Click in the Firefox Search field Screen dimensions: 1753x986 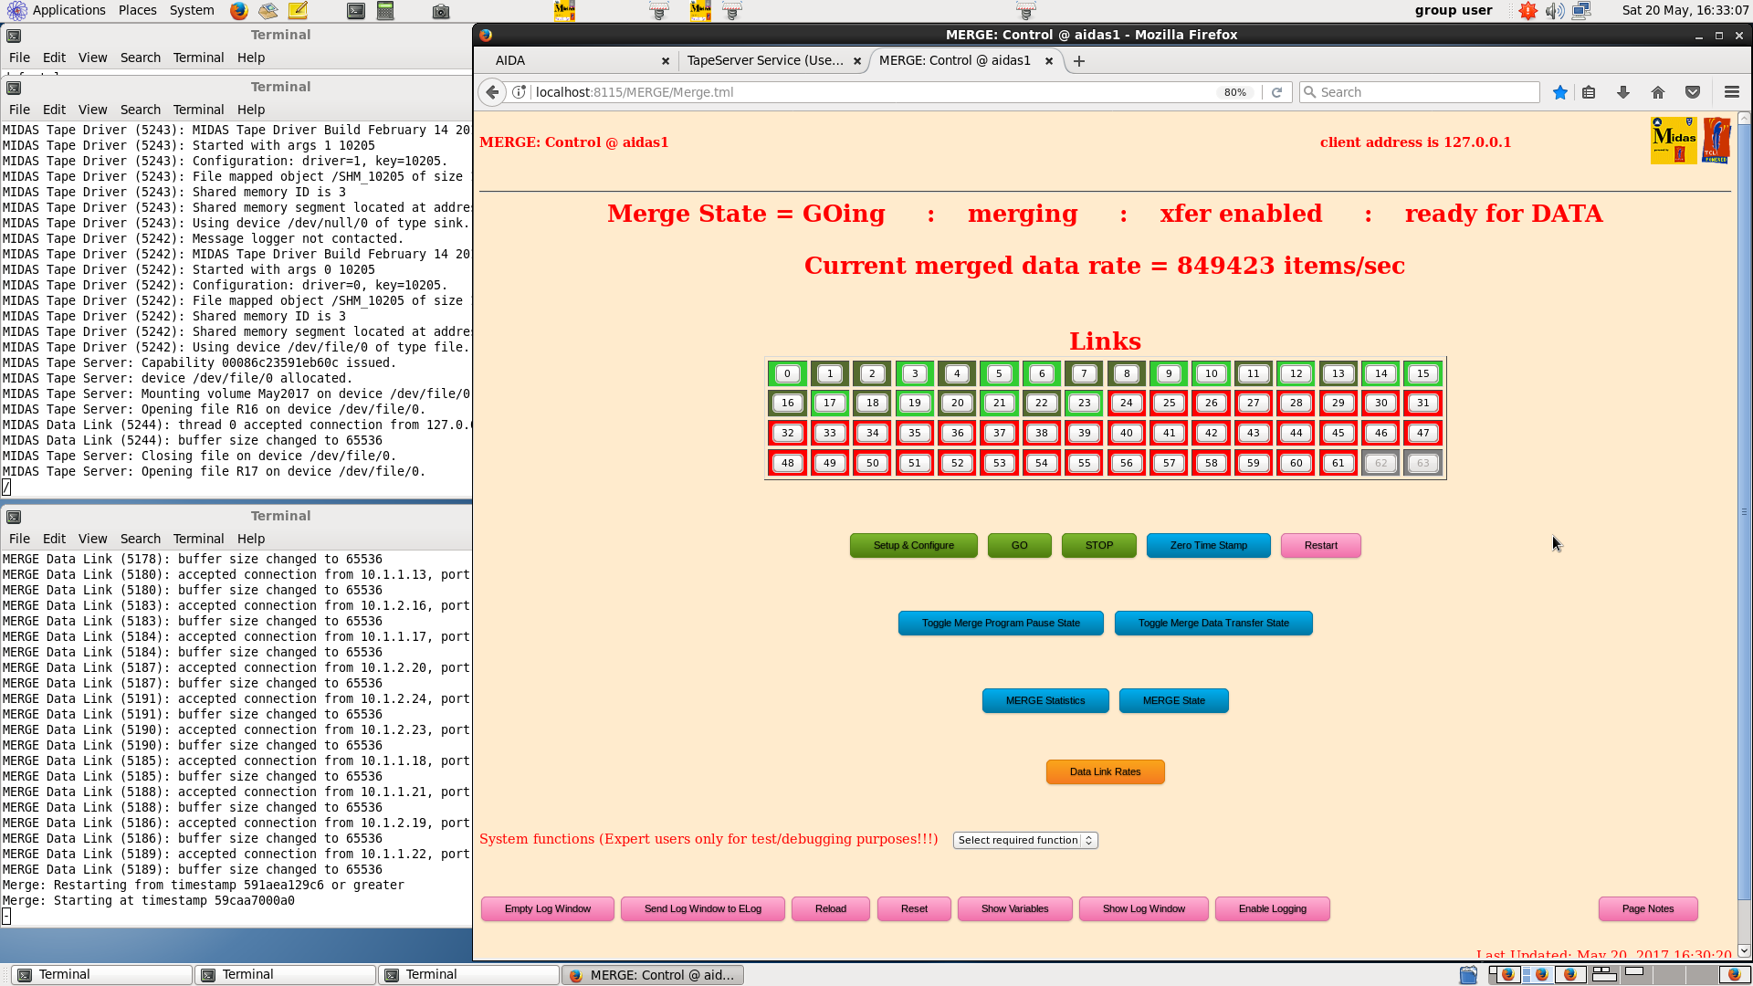(1424, 92)
